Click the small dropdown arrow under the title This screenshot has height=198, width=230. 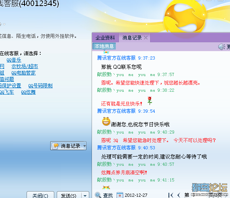click(4, 24)
